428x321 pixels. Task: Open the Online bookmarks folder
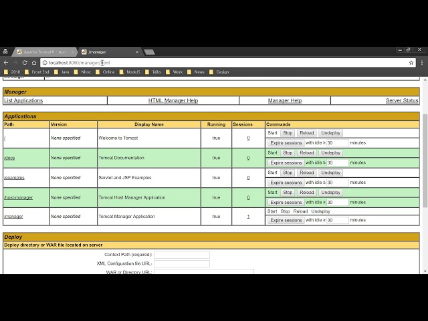click(105, 72)
